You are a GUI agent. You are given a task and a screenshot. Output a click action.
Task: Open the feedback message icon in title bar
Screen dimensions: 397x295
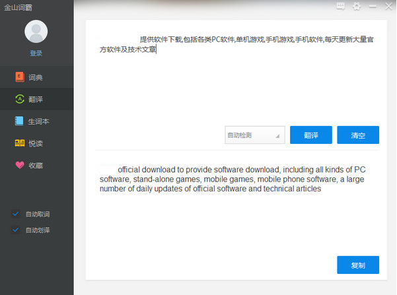tap(341, 7)
